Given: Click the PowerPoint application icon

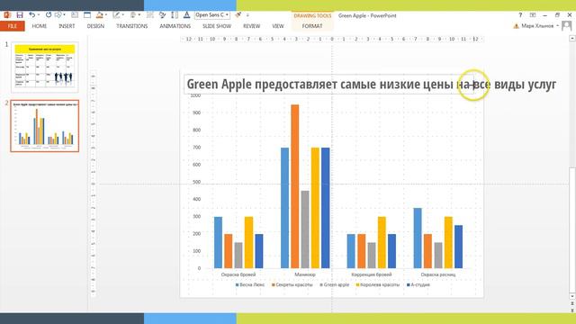Looking at the screenshot, I should pyautogui.click(x=7, y=15).
